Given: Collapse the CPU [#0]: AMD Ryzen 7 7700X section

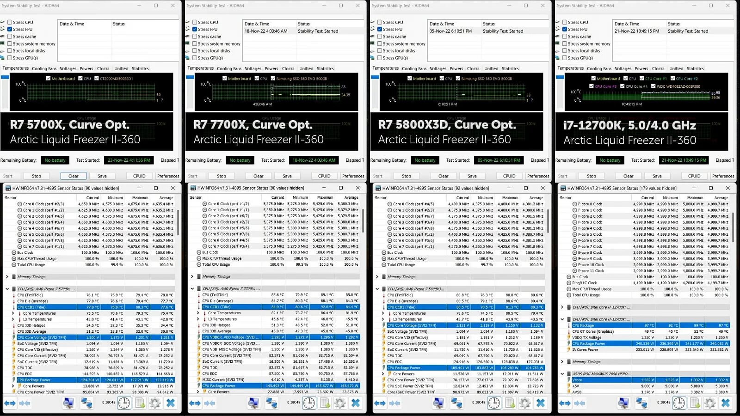Looking at the screenshot, I should click(x=192, y=289).
